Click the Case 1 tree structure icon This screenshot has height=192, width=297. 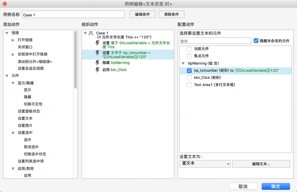click(x=91, y=33)
